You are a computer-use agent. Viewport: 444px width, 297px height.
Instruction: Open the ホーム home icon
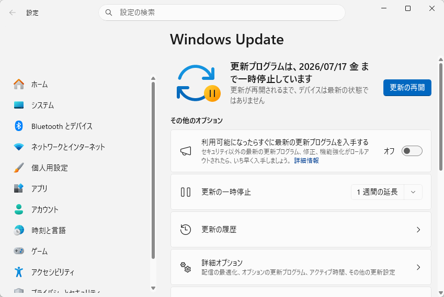pos(19,84)
